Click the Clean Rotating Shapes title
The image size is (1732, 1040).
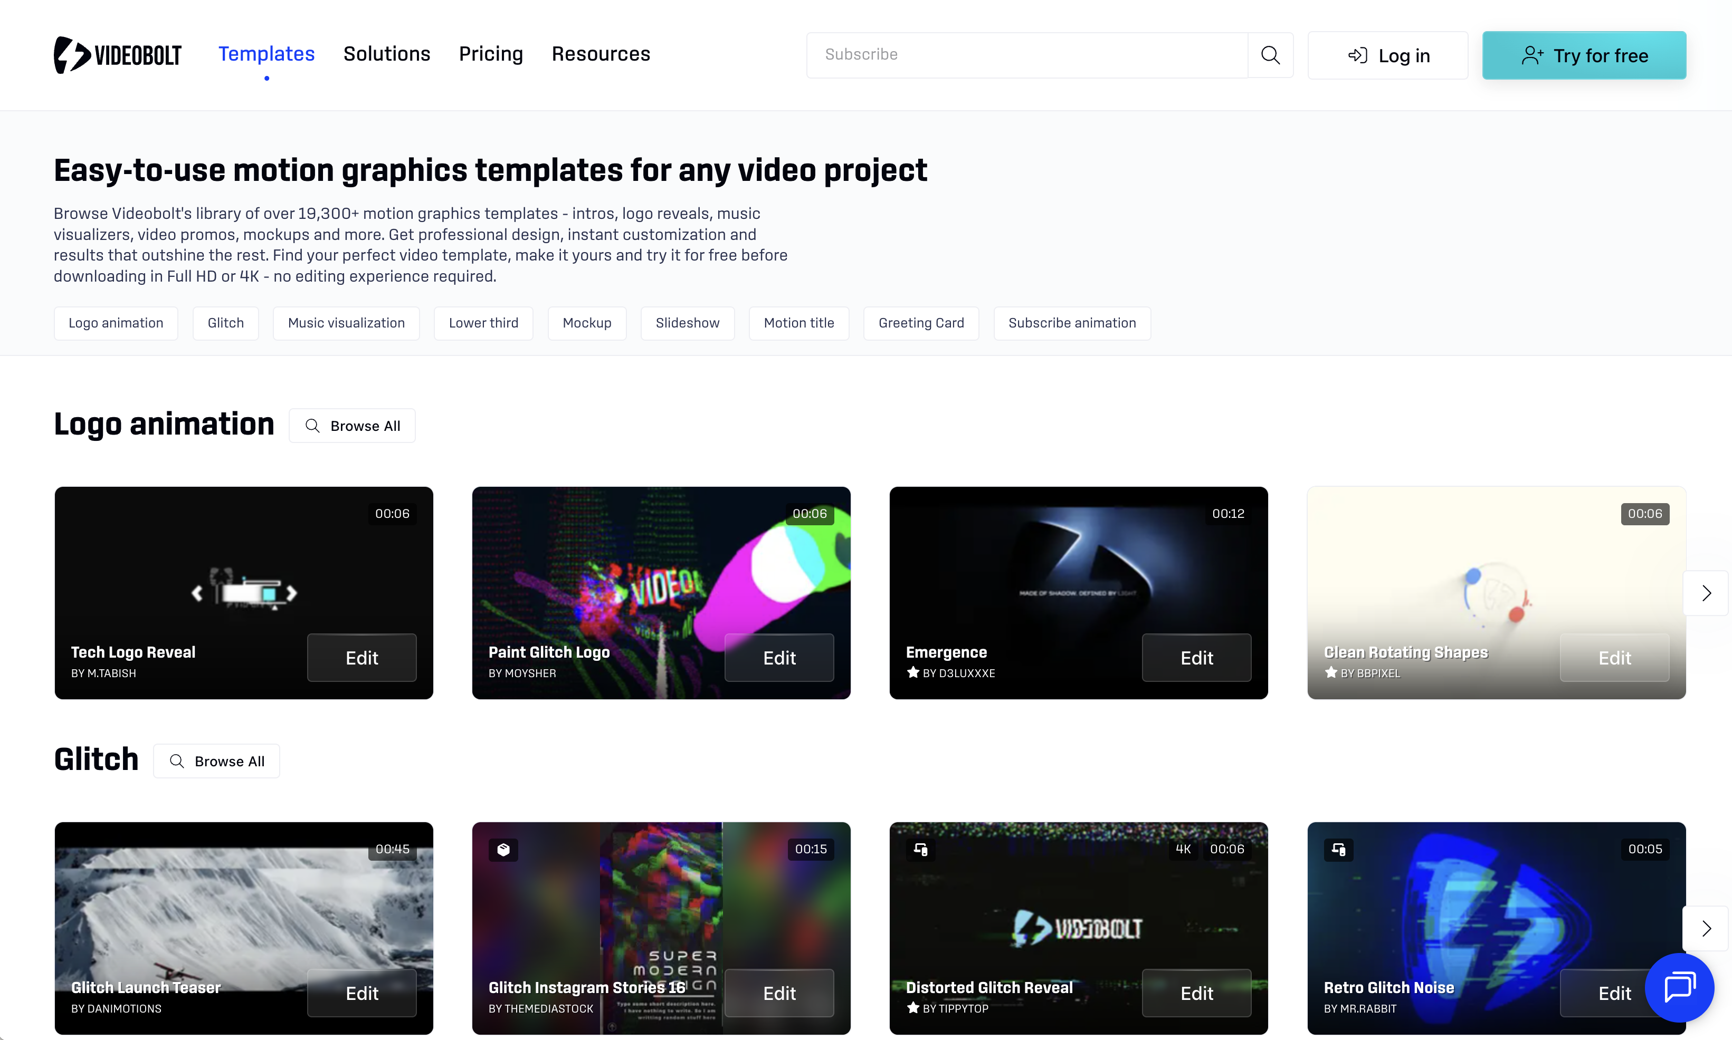tap(1406, 652)
